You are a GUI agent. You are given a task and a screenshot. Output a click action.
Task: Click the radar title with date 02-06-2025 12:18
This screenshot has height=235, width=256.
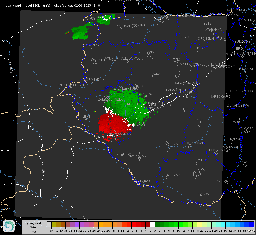pos(52,5)
